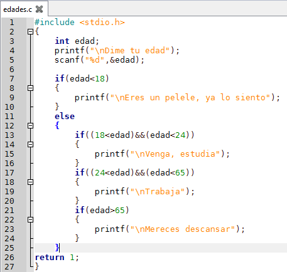Click the closing brace on line 20
This screenshot has width=287, height=272.
[x=77, y=201]
